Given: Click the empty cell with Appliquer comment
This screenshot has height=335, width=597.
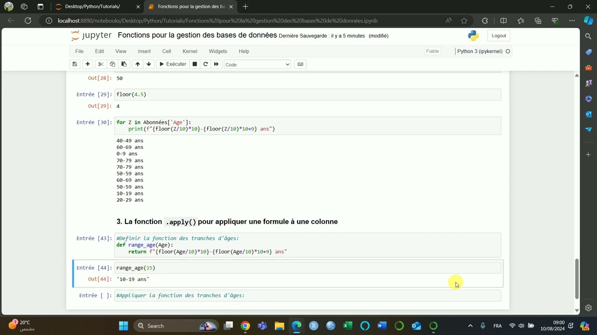Looking at the screenshot, I should tap(307, 295).
